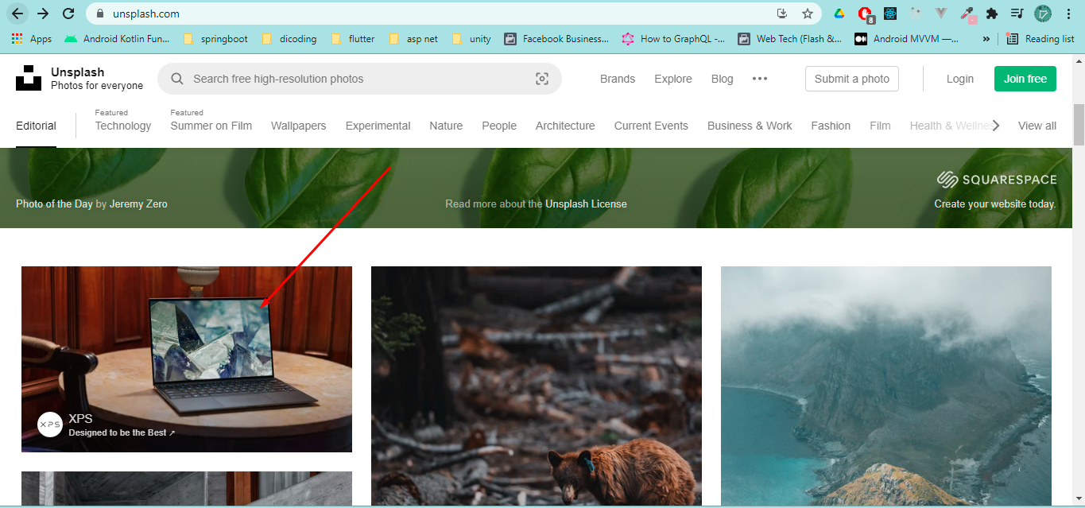Select the Summer on Film topic
1085x508 pixels.
click(211, 126)
